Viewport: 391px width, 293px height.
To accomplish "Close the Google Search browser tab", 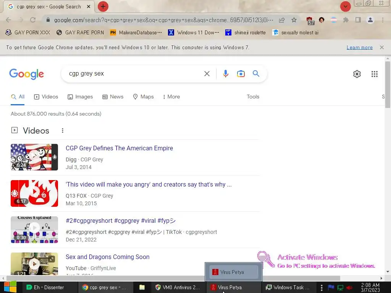I will 89,7.
